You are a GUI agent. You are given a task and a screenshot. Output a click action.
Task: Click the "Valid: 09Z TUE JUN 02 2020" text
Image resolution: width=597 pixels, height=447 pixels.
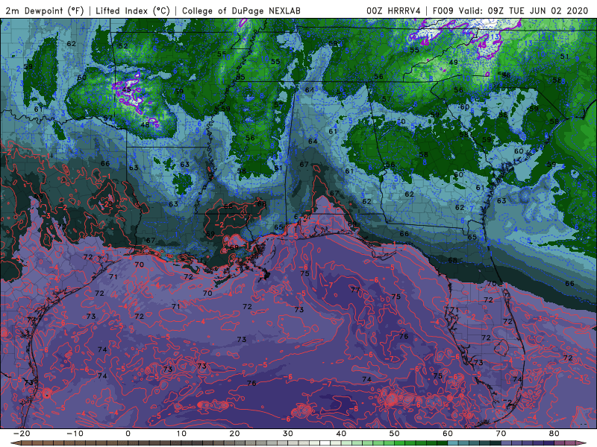[x=524, y=10]
